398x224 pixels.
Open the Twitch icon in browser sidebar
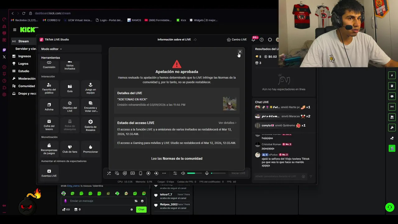[x=4, y=50]
